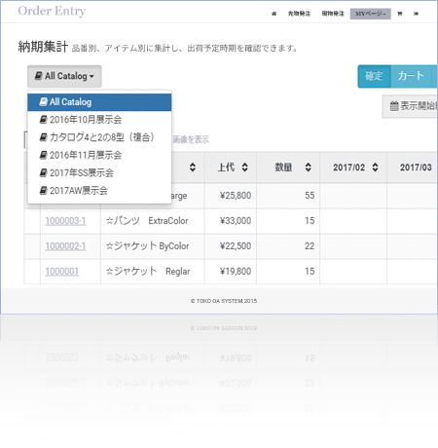The height and width of the screenshot is (448, 438).
Task: Click 画像を表示 link
Action: click(191, 139)
